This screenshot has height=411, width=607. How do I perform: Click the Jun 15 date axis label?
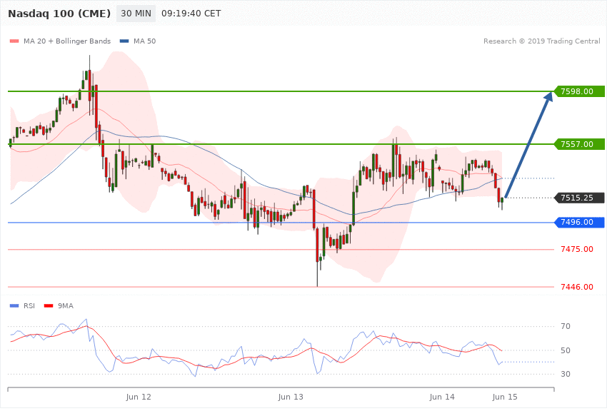tap(505, 397)
